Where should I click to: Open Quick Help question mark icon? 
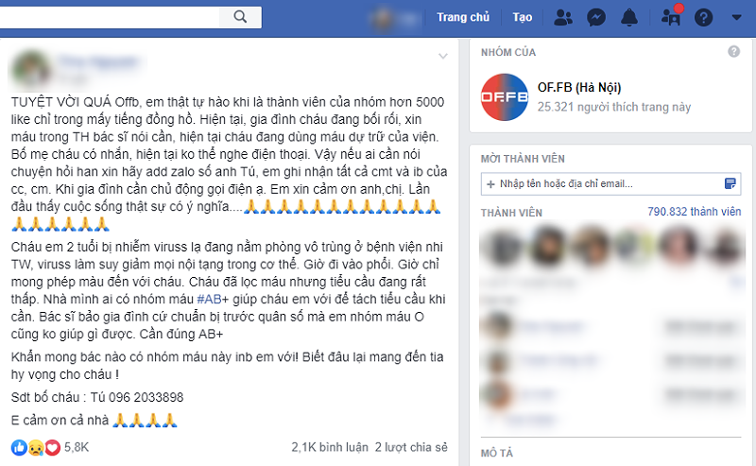pos(703,18)
